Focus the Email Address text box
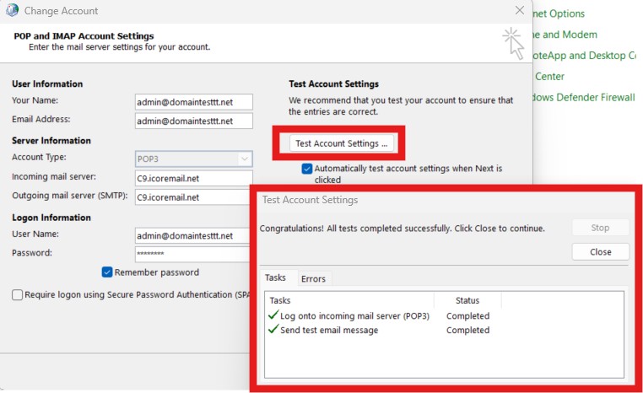The image size is (643, 393). tap(193, 121)
